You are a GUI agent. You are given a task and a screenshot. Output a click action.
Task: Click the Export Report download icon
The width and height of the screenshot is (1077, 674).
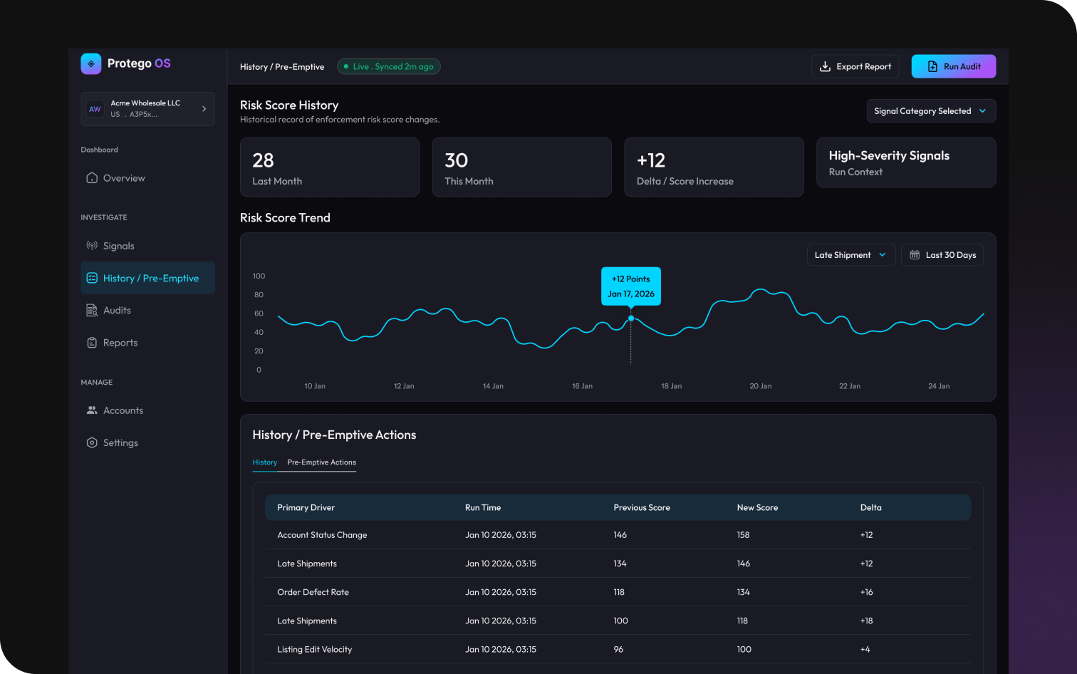click(825, 66)
